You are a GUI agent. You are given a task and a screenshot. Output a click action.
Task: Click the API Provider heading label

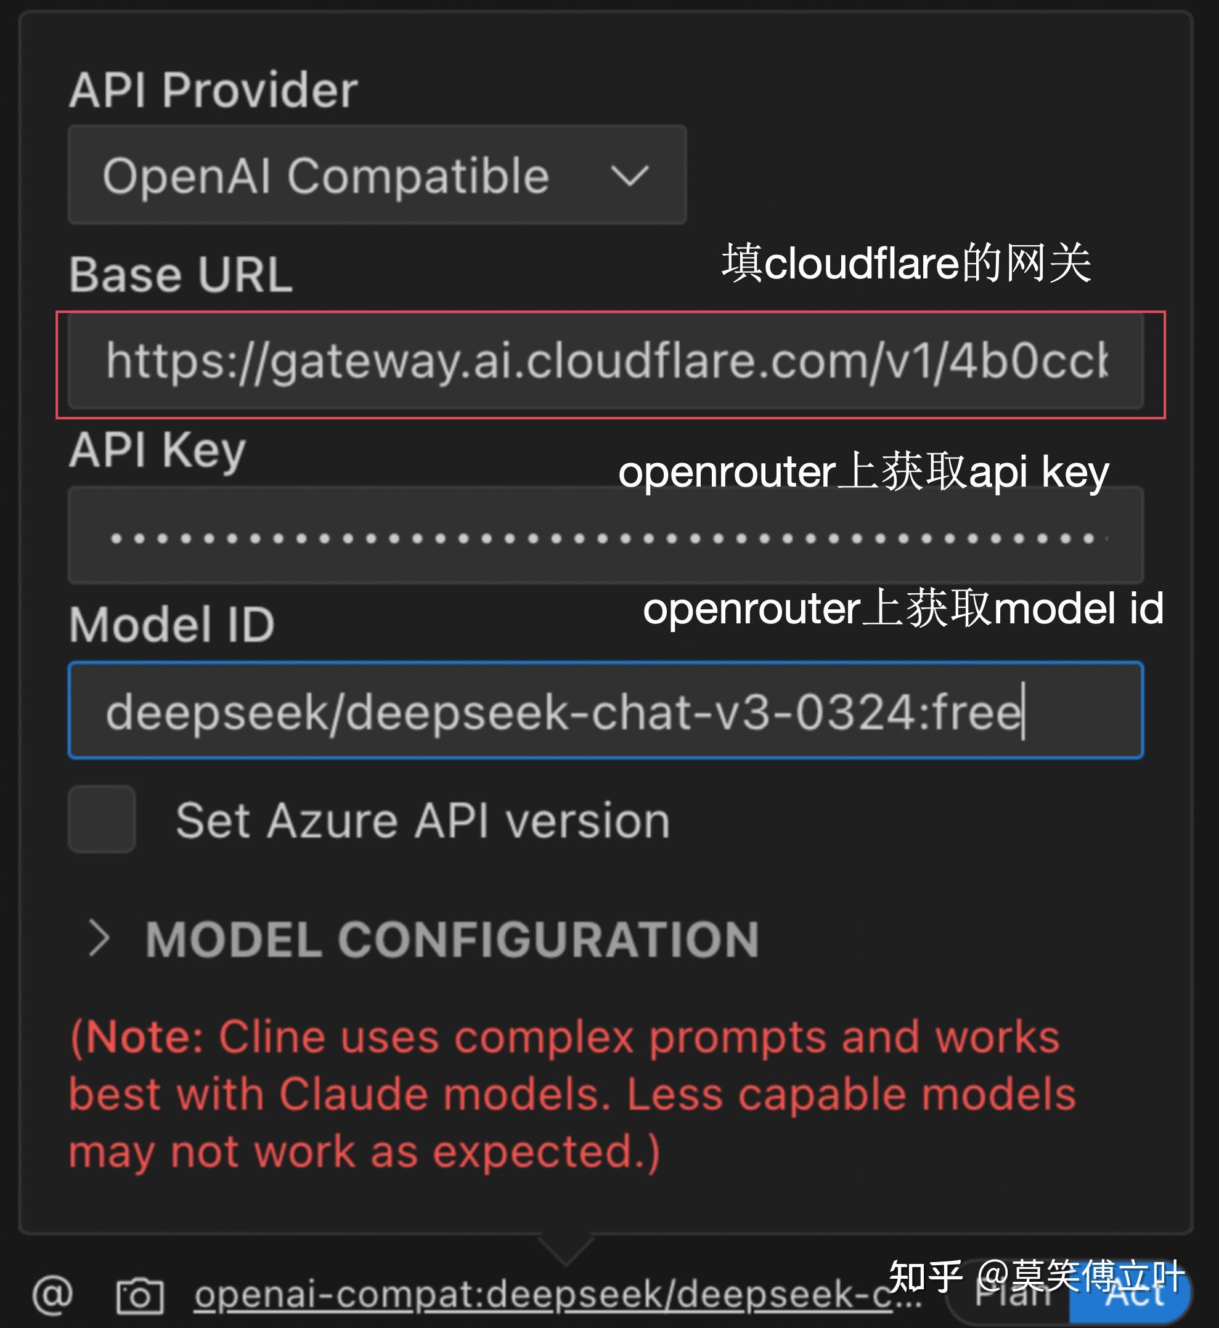click(214, 89)
